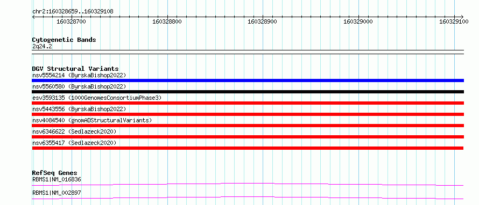Click ruler coordinate 160328800
The height and width of the screenshot is (205, 479).
click(x=167, y=21)
